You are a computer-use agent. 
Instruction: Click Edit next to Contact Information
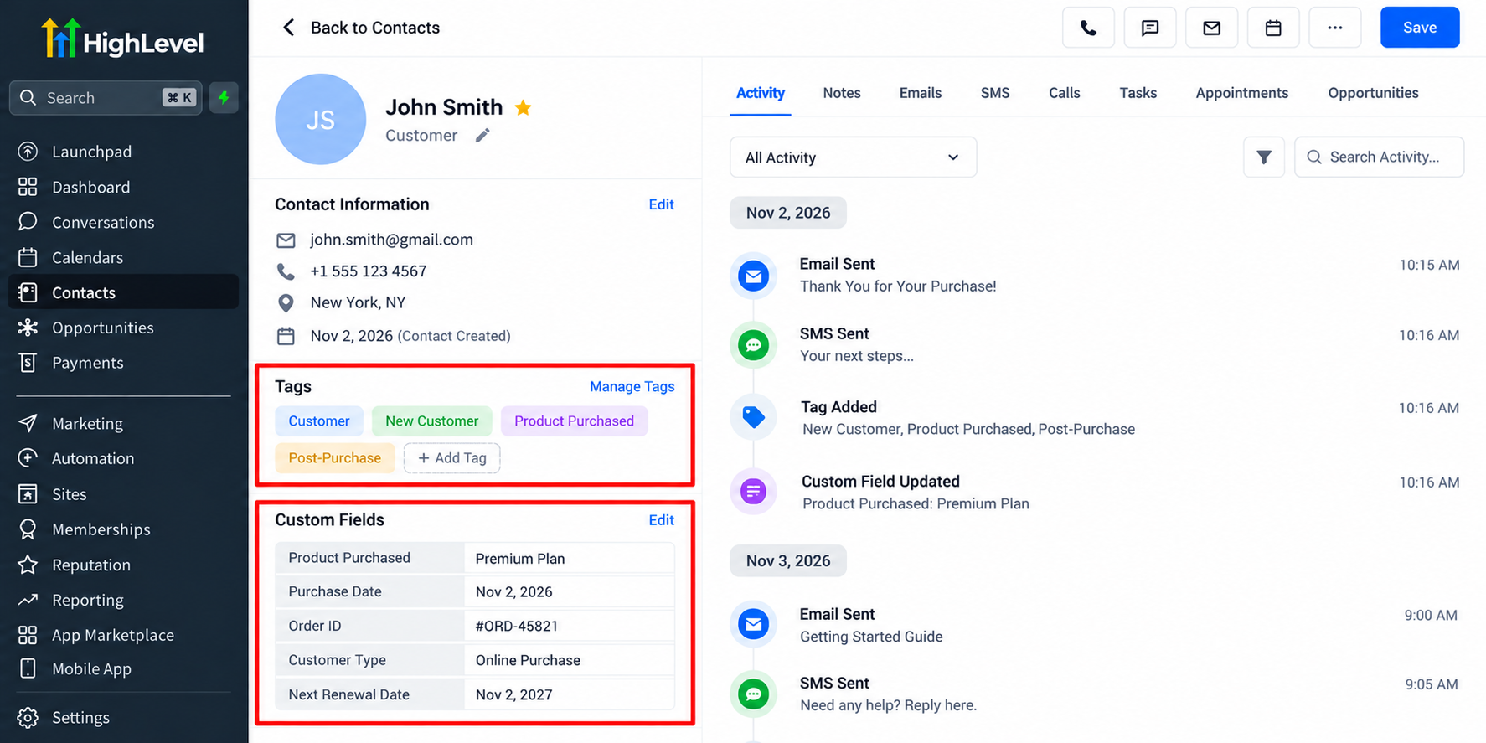click(661, 204)
